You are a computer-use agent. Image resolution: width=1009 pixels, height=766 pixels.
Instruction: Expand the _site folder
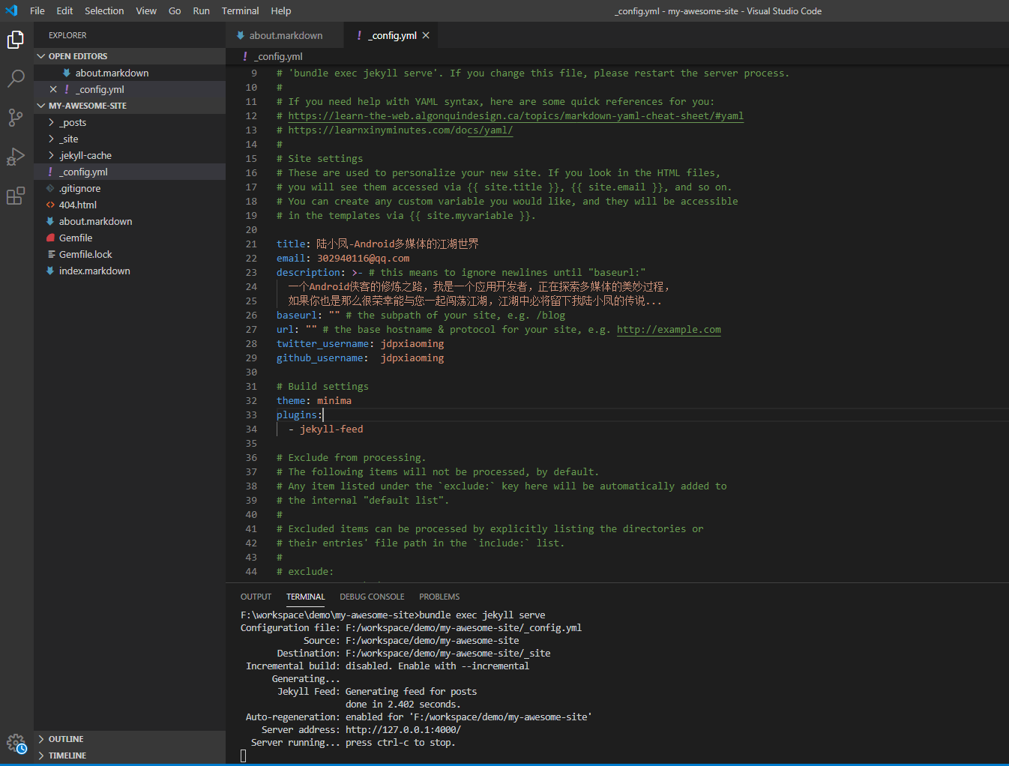[51, 139]
